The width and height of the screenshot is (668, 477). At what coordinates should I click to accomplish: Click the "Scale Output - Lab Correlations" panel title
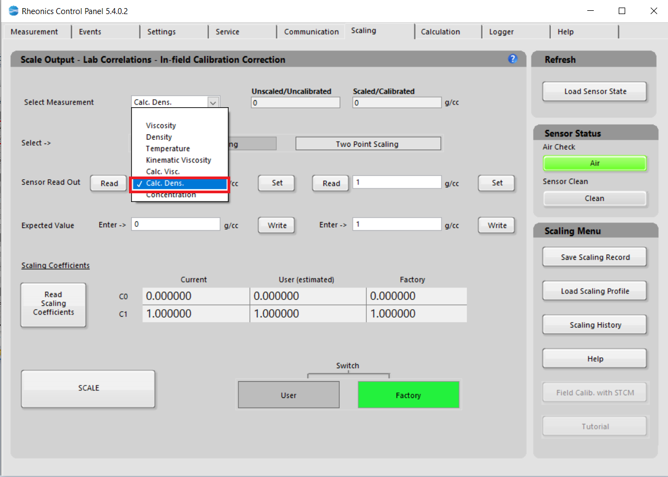153,60
